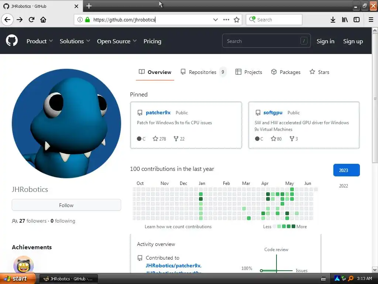Click fork count 3 on softgpu
The width and height of the screenshot is (378, 284).
[293, 139]
